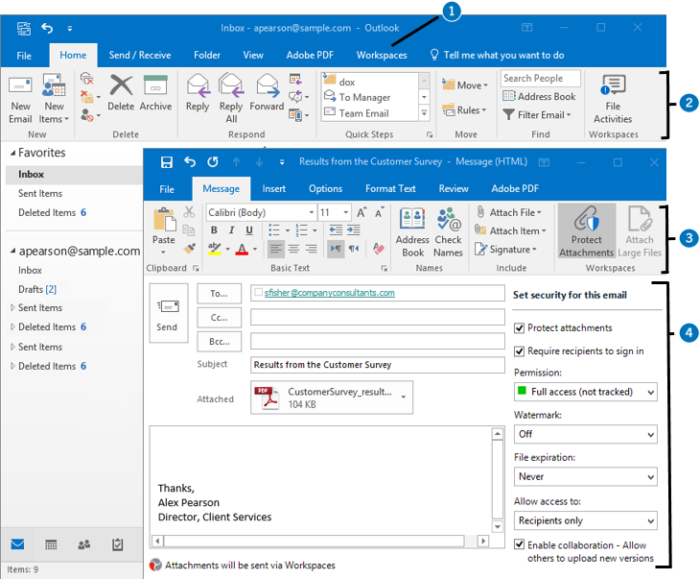
Task: Click the CustomerSurvey_result PDF attachment
Action: [332, 398]
